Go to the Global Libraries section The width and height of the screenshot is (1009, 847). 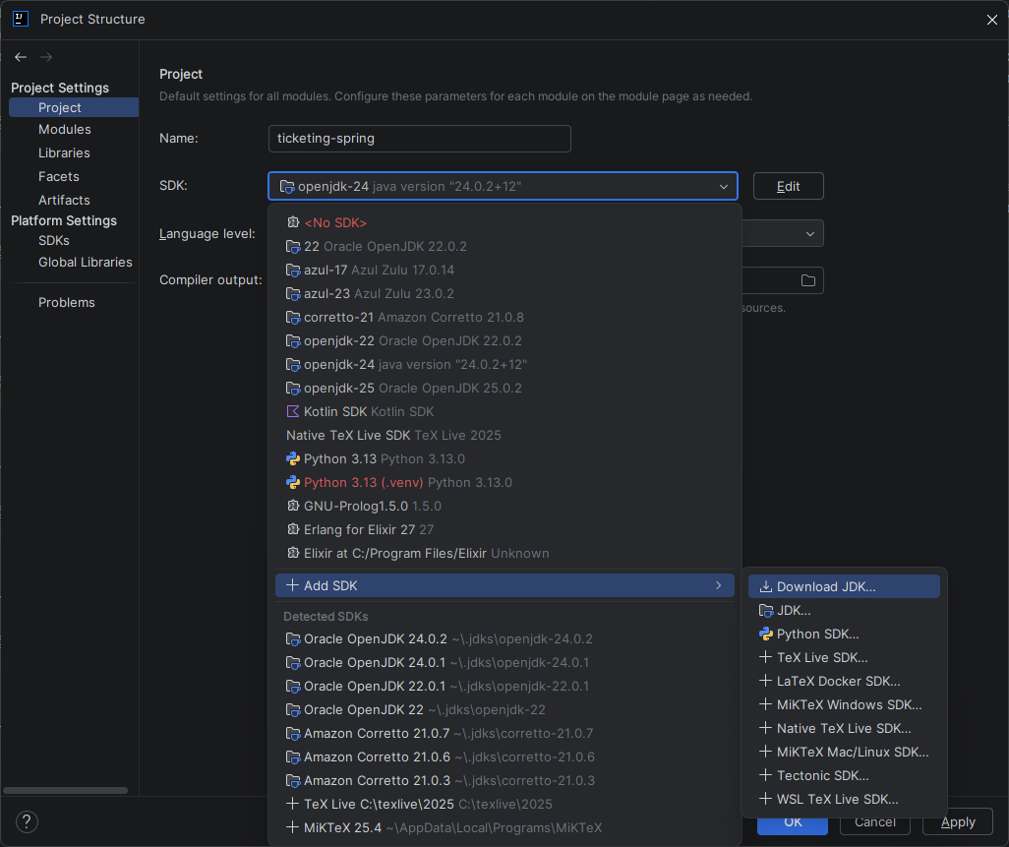[x=85, y=262]
